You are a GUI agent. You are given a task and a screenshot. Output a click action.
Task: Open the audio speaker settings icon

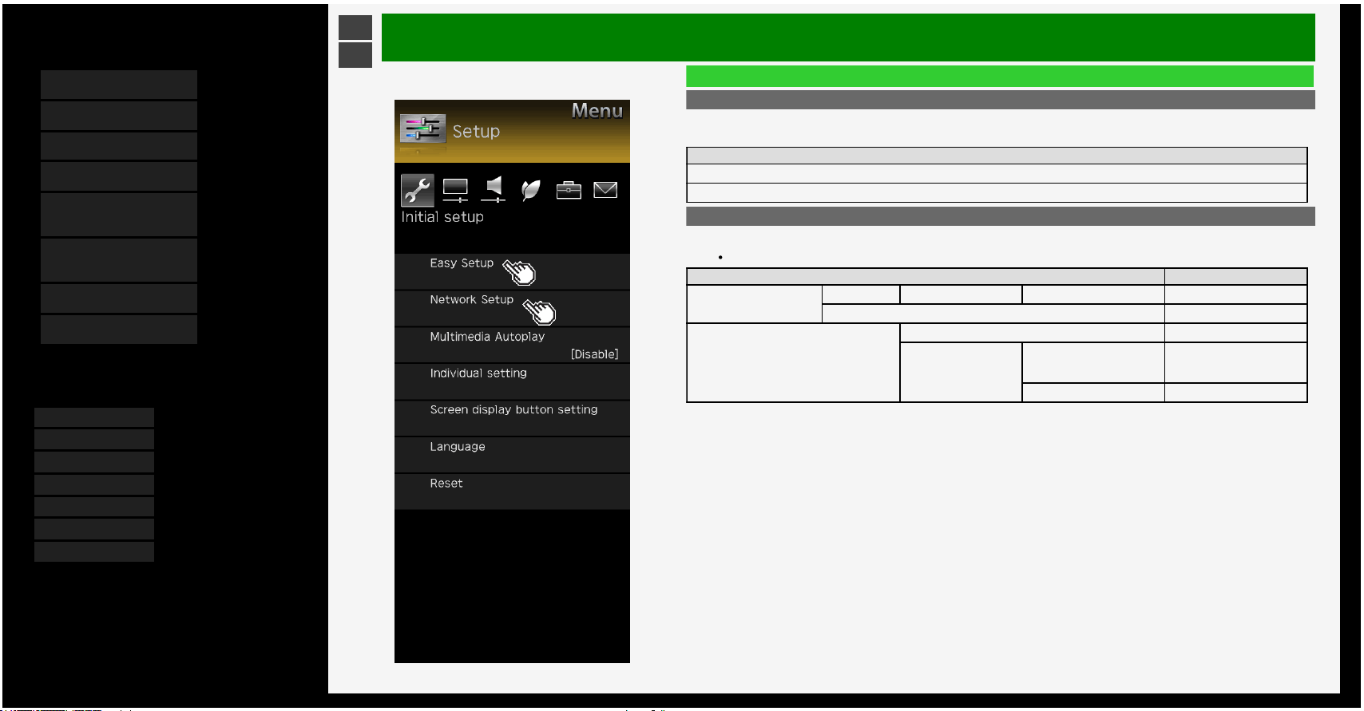494,189
